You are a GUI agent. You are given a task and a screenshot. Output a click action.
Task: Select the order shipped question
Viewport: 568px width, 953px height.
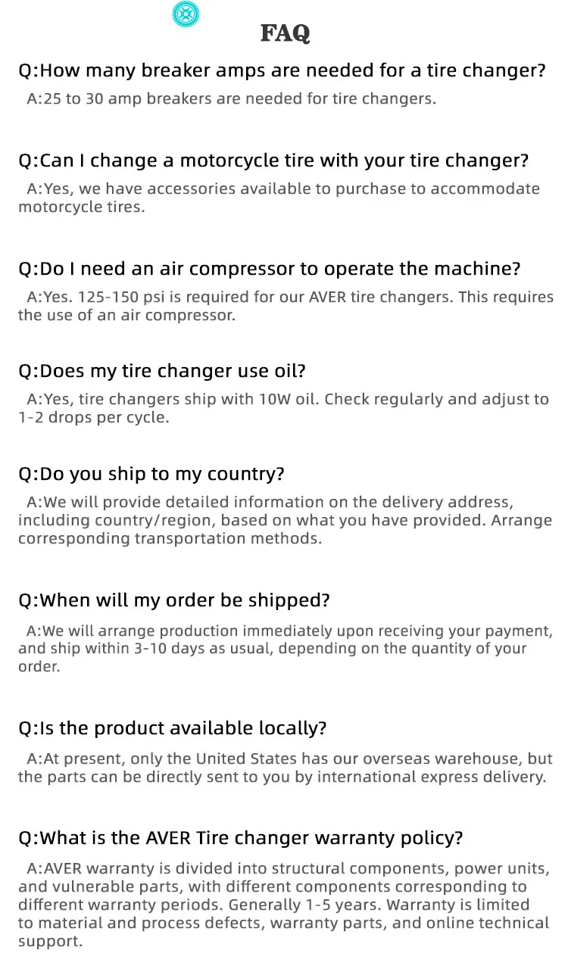click(174, 600)
